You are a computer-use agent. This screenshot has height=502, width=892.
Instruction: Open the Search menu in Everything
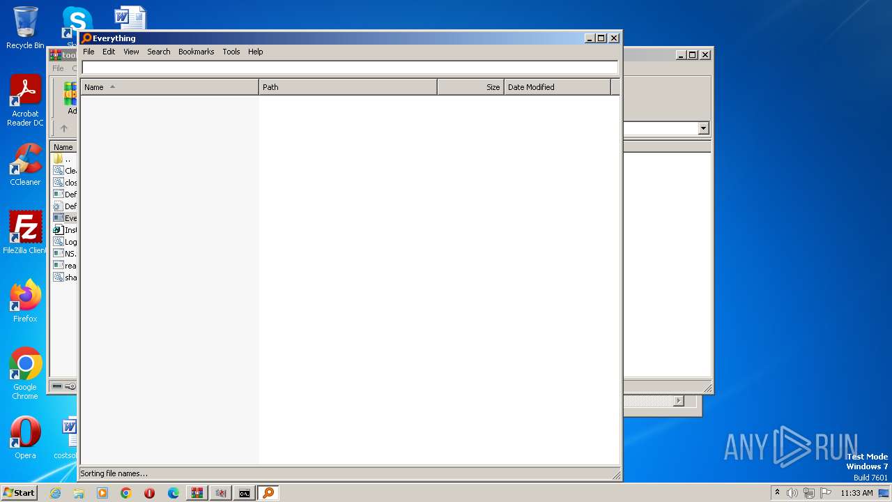158,52
